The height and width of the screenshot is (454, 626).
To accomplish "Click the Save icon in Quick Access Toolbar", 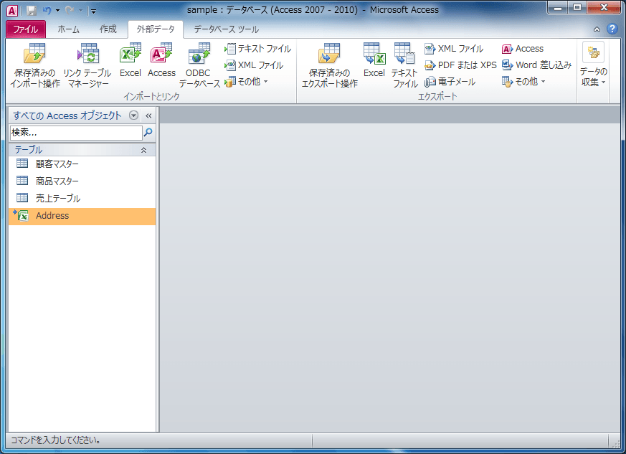I will [31, 10].
